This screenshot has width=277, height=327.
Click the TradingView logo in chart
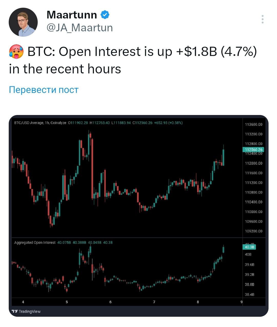[x=26, y=311]
